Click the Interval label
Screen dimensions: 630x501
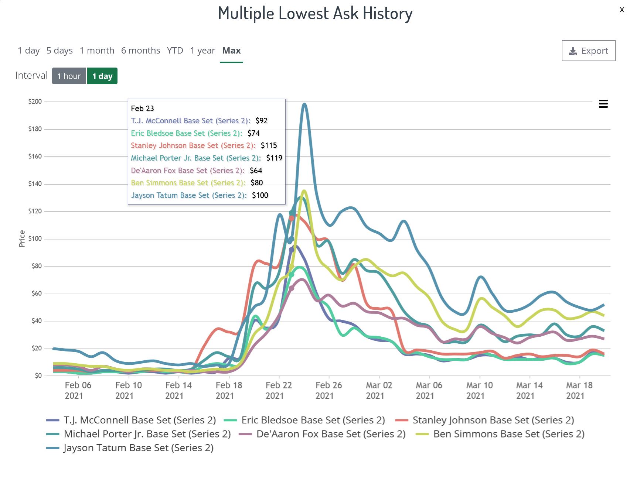pyautogui.click(x=31, y=76)
